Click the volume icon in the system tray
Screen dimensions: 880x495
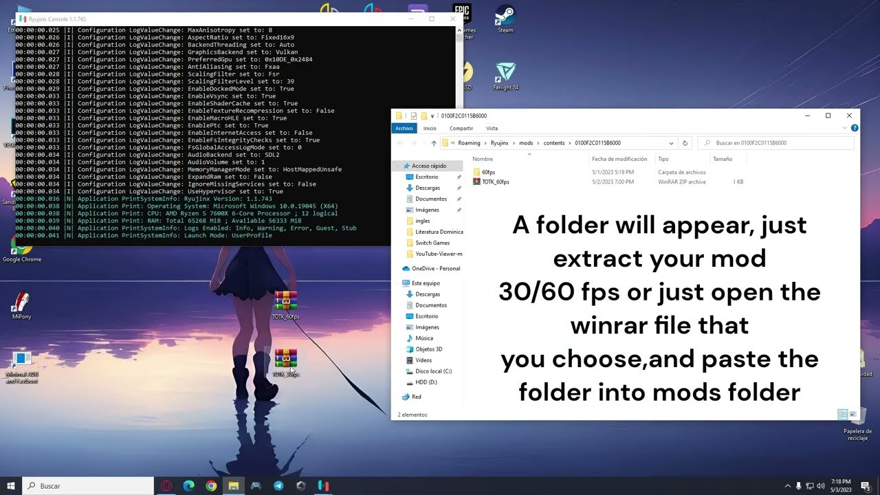click(x=821, y=486)
